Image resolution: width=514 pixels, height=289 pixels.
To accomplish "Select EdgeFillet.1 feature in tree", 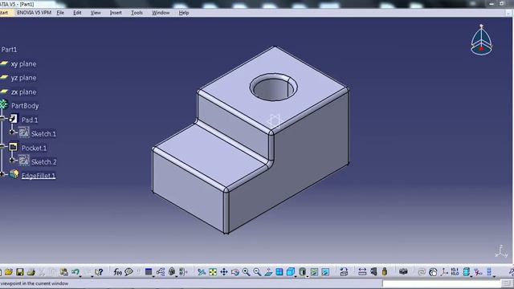I will coord(39,176).
